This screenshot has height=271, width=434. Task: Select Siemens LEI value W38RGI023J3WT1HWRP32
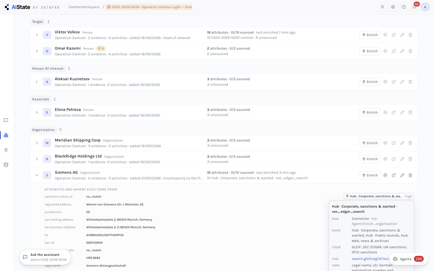(x=105, y=235)
